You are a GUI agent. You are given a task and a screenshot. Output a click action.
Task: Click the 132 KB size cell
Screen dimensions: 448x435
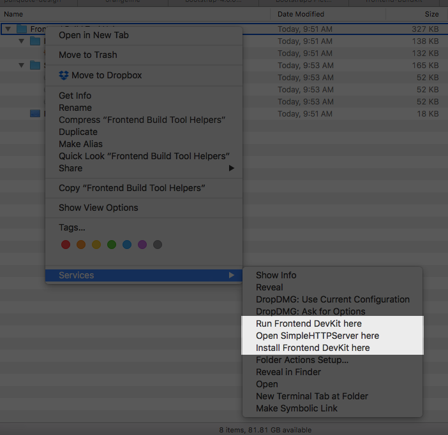[425, 53]
